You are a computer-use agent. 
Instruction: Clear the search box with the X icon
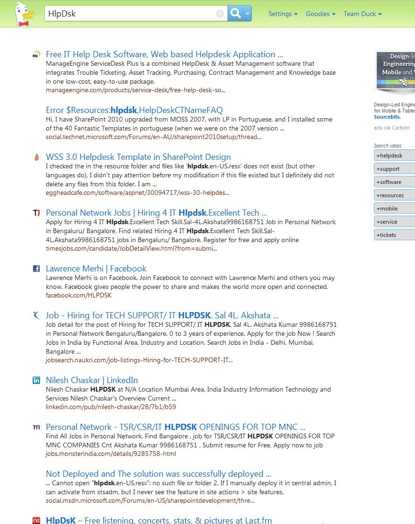pyautogui.click(x=220, y=13)
